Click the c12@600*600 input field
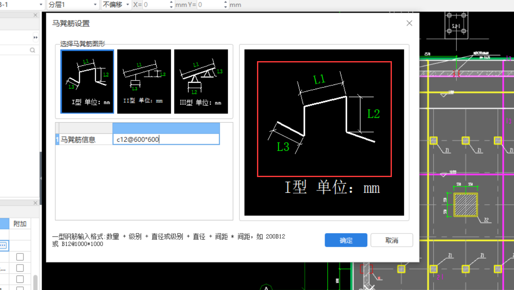 tap(166, 139)
